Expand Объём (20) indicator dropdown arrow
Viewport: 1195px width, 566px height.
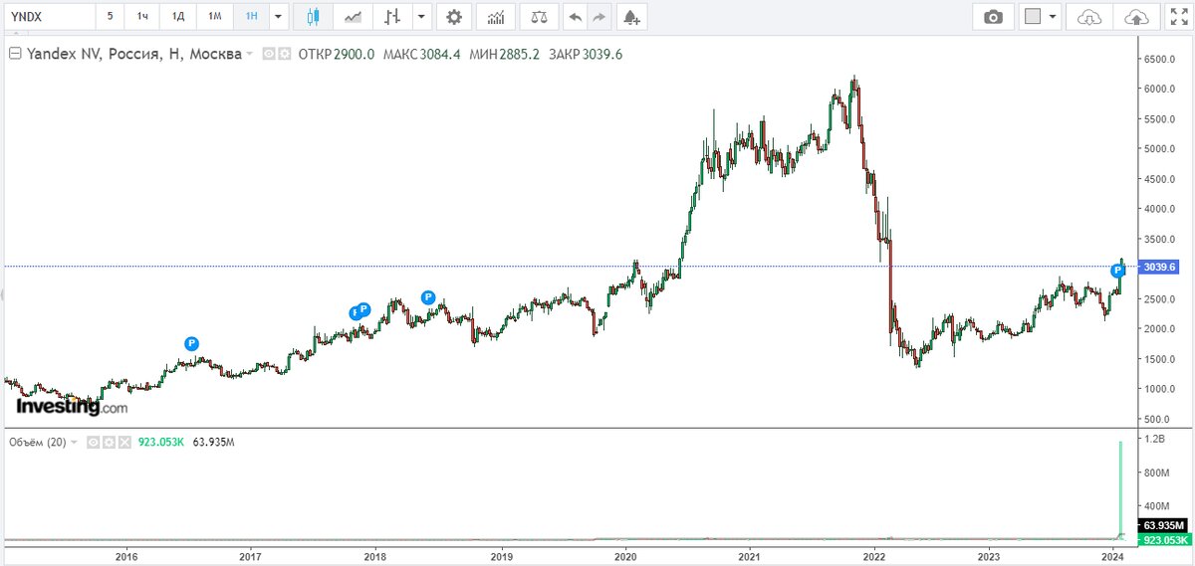pos(74,442)
